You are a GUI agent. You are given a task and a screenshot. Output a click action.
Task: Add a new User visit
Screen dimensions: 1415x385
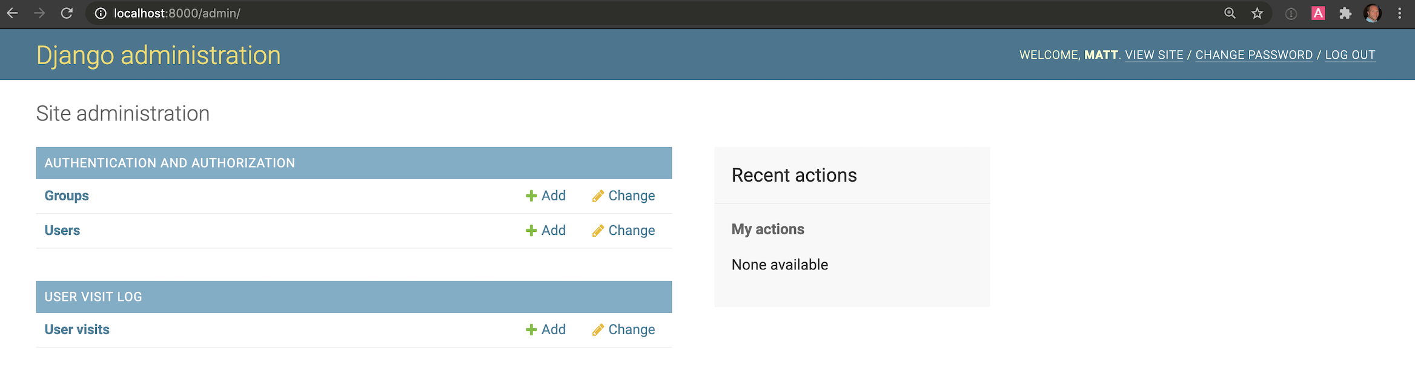coord(546,330)
